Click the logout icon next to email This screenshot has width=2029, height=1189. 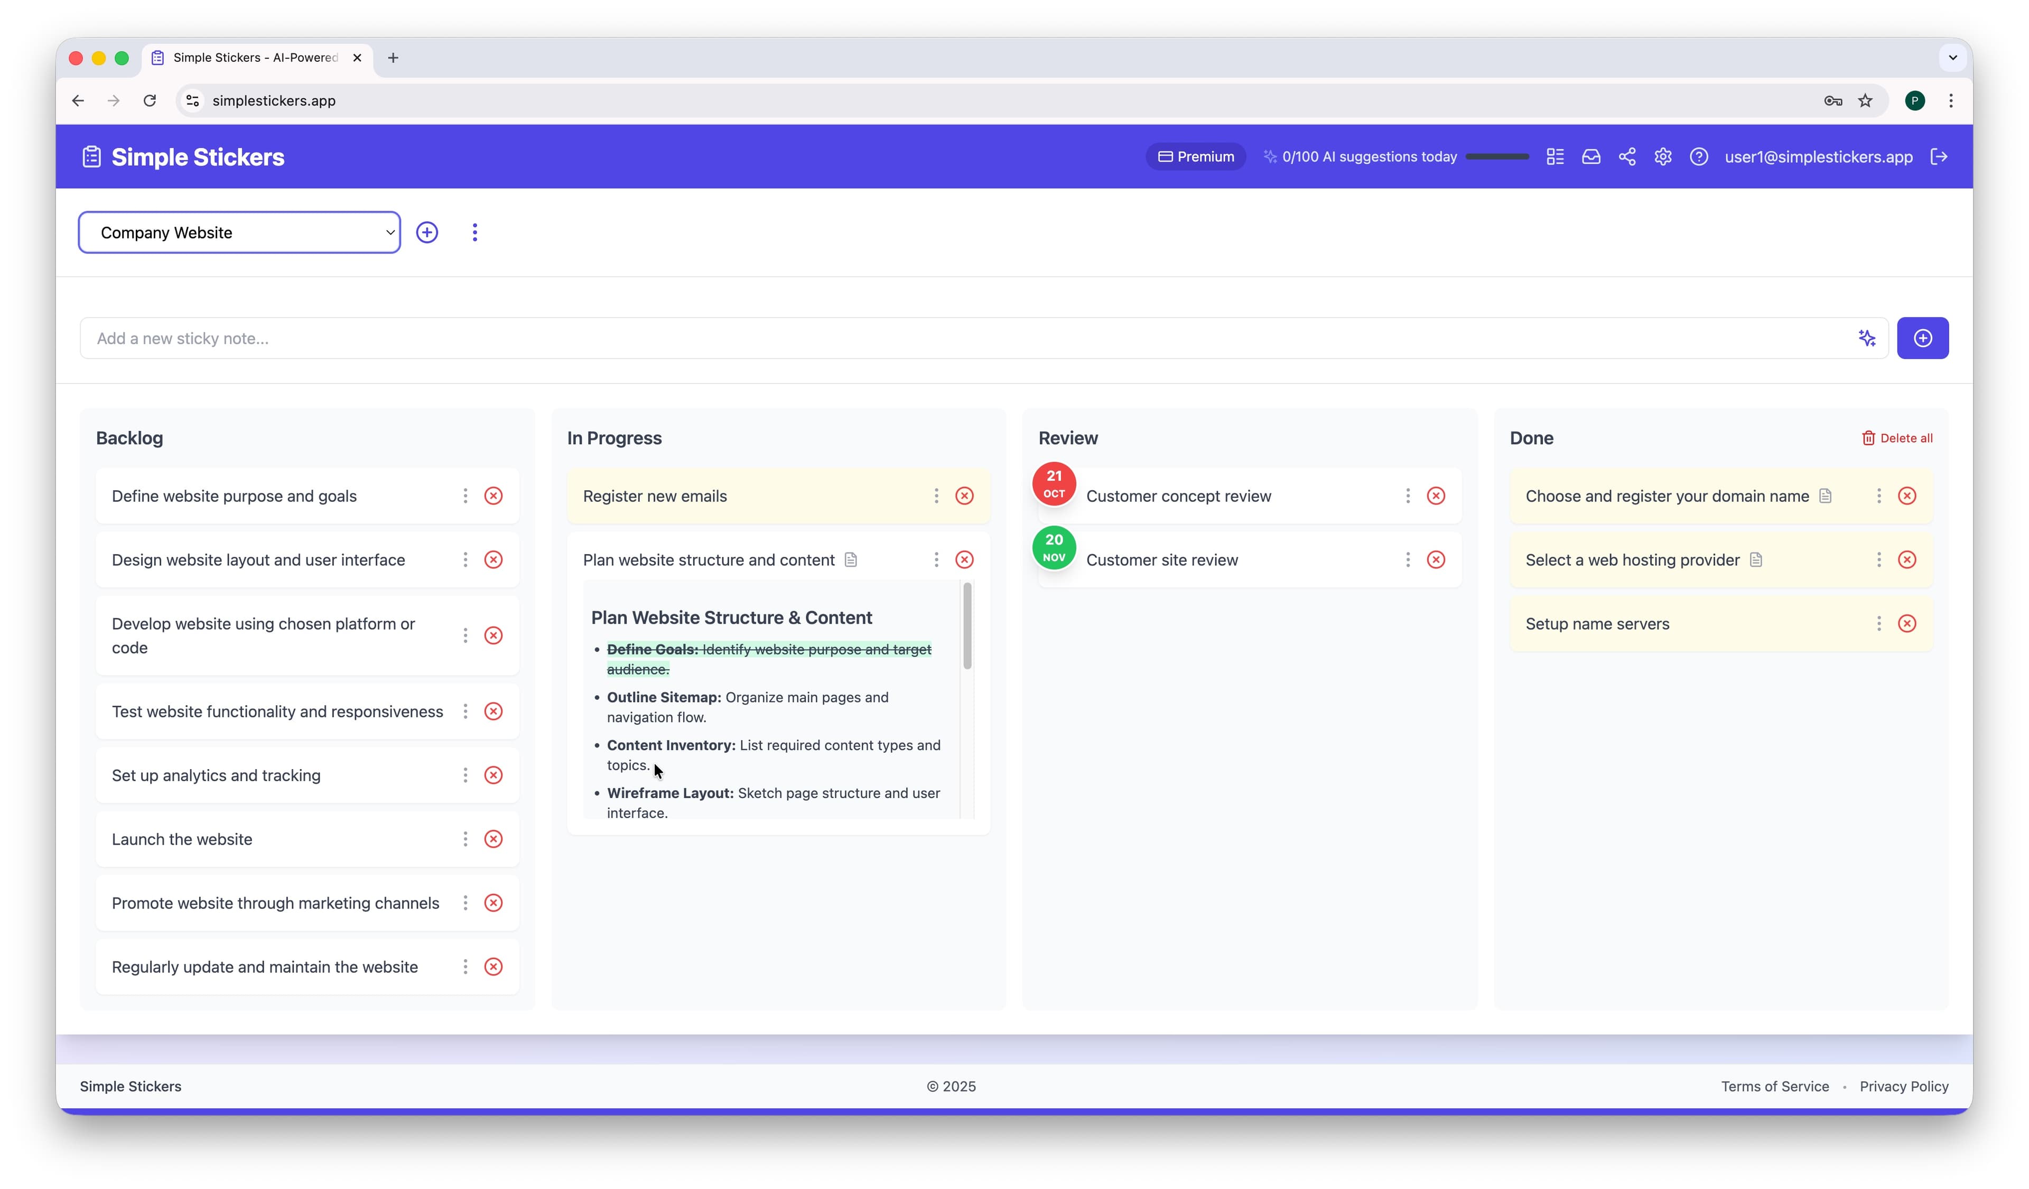(x=1938, y=157)
